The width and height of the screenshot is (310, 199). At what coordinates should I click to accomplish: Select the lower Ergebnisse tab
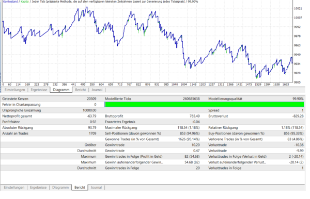38,187
